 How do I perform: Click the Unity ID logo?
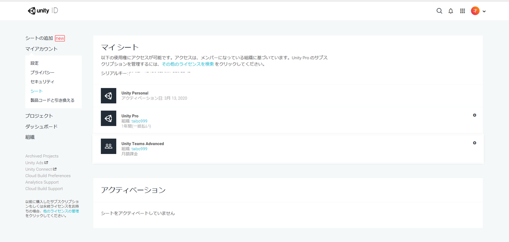pyautogui.click(x=43, y=11)
